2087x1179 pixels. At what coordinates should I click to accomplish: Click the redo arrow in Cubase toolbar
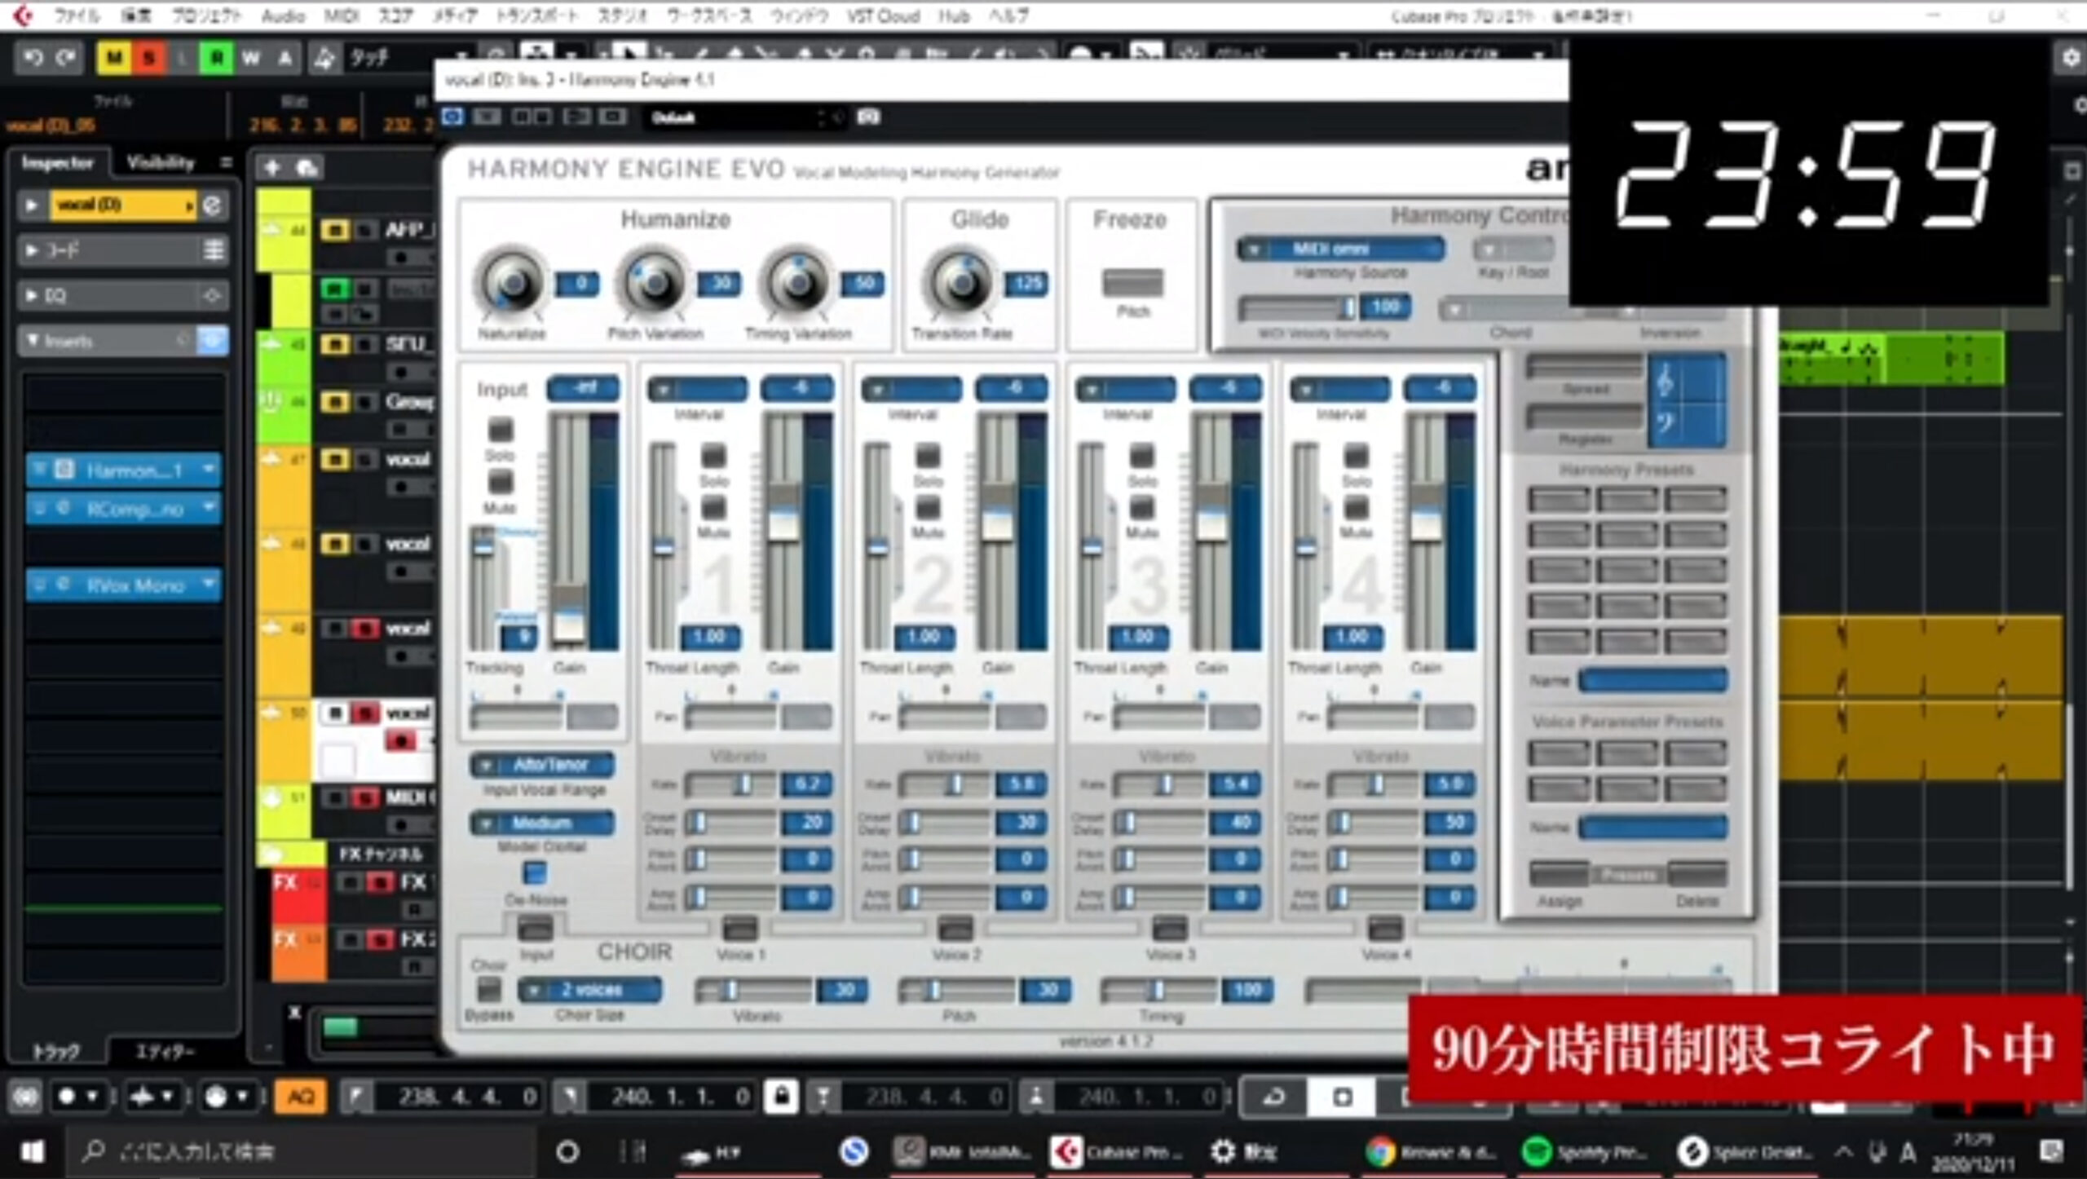(x=67, y=58)
